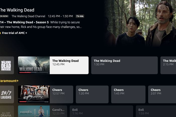The height and width of the screenshot is (117, 176).
Task: Open the Cheers show poster thumbnail
Action: 34,94
